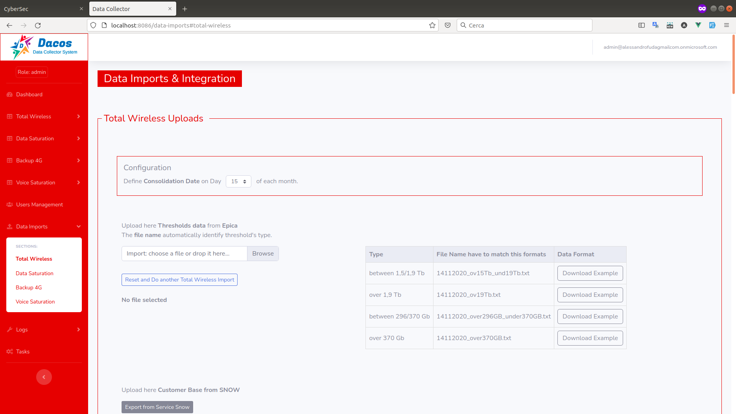The height and width of the screenshot is (414, 736).
Task: Click the import file drop field
Action: click(184, 254)
